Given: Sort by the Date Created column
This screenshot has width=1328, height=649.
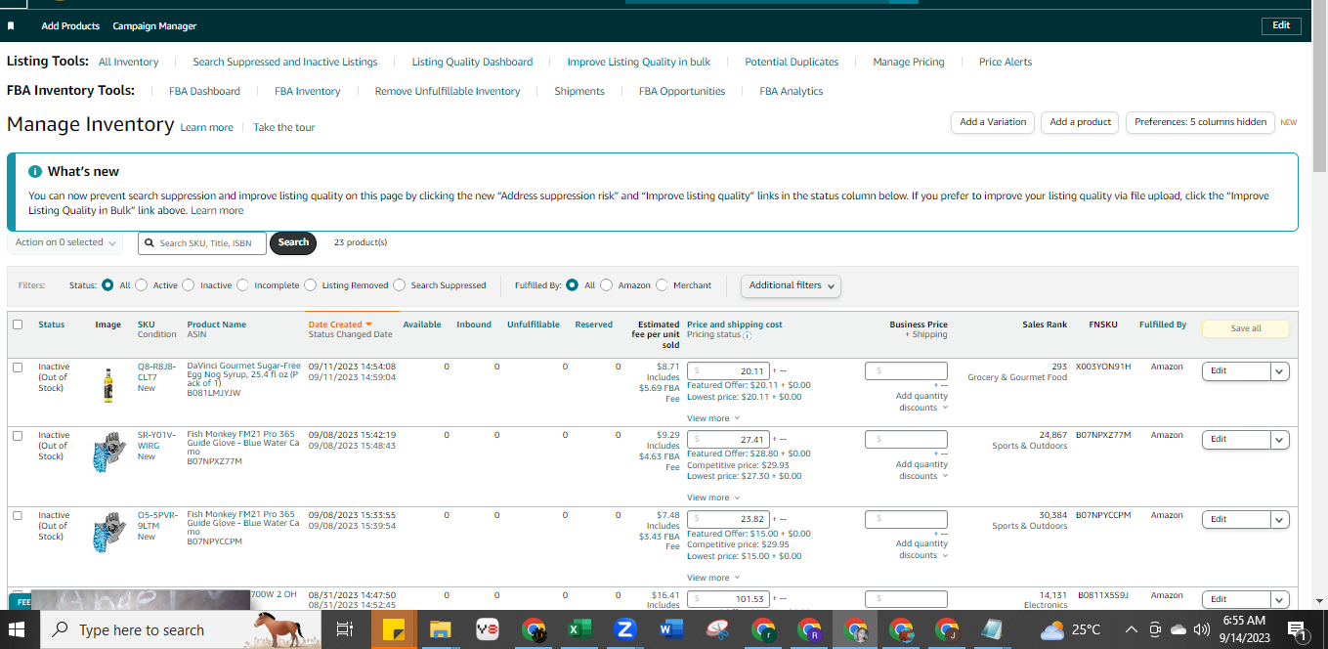Looking at the screenshot, I should coord(340,324).
